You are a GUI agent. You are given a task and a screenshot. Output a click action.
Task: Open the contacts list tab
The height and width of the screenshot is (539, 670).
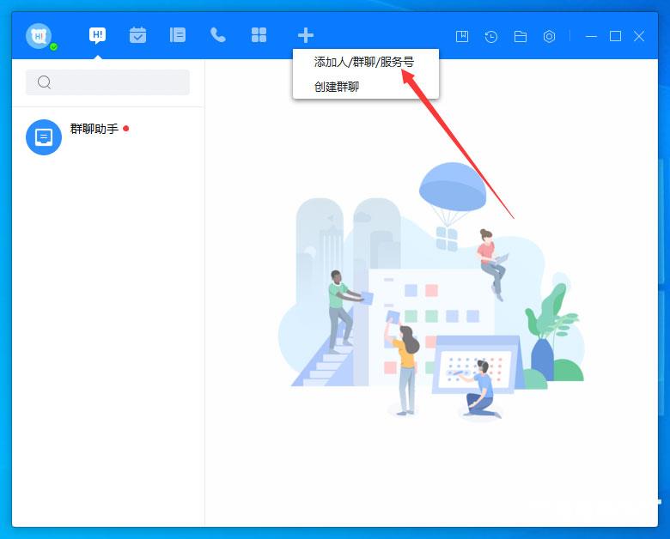[x=178, y=35]
